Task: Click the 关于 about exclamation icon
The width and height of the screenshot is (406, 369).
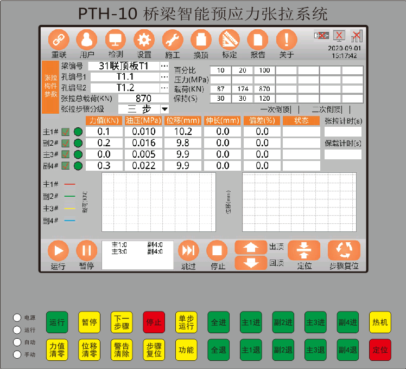Action: (286, 40)
